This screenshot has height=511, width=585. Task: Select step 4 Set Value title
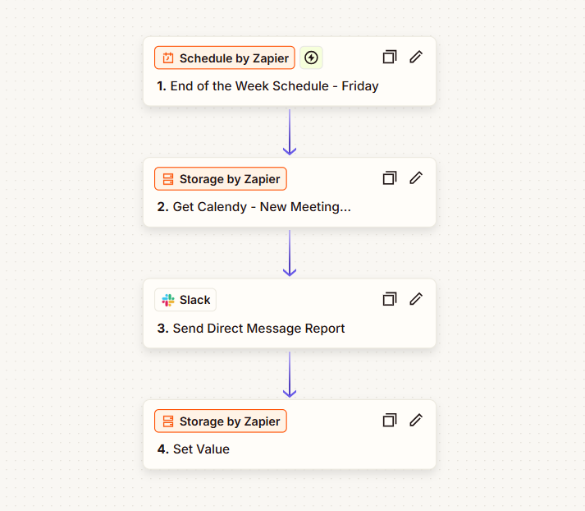(194, 449)
